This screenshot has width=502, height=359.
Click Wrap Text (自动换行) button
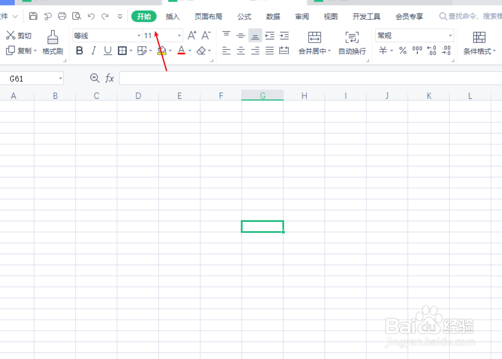click(352, 43)
